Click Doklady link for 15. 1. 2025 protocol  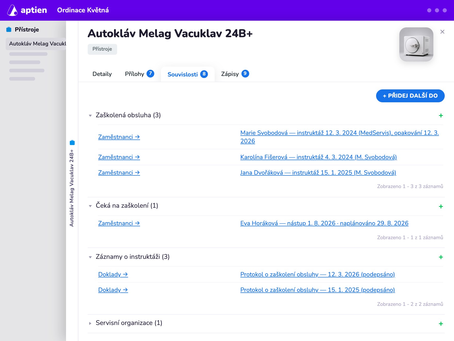click(x=113, y=290)
